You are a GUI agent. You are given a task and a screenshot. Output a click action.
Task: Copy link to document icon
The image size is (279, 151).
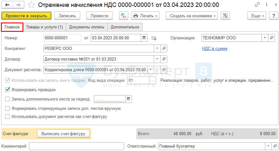coord(257,5)
